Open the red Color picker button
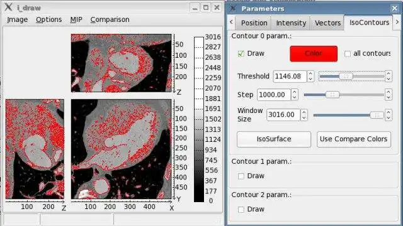The height and width of the screenshot is (226, 403). 314,53
